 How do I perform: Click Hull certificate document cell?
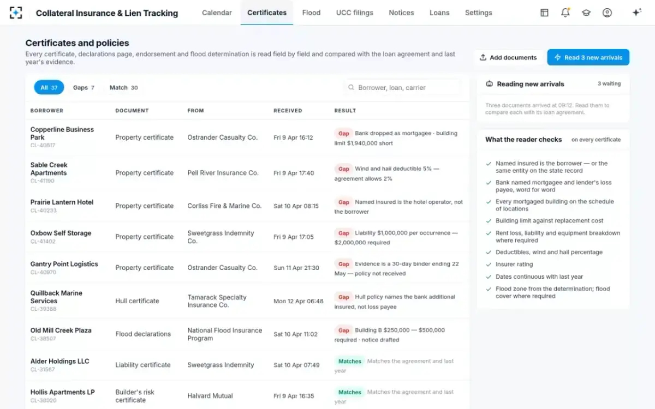point(137,301)
